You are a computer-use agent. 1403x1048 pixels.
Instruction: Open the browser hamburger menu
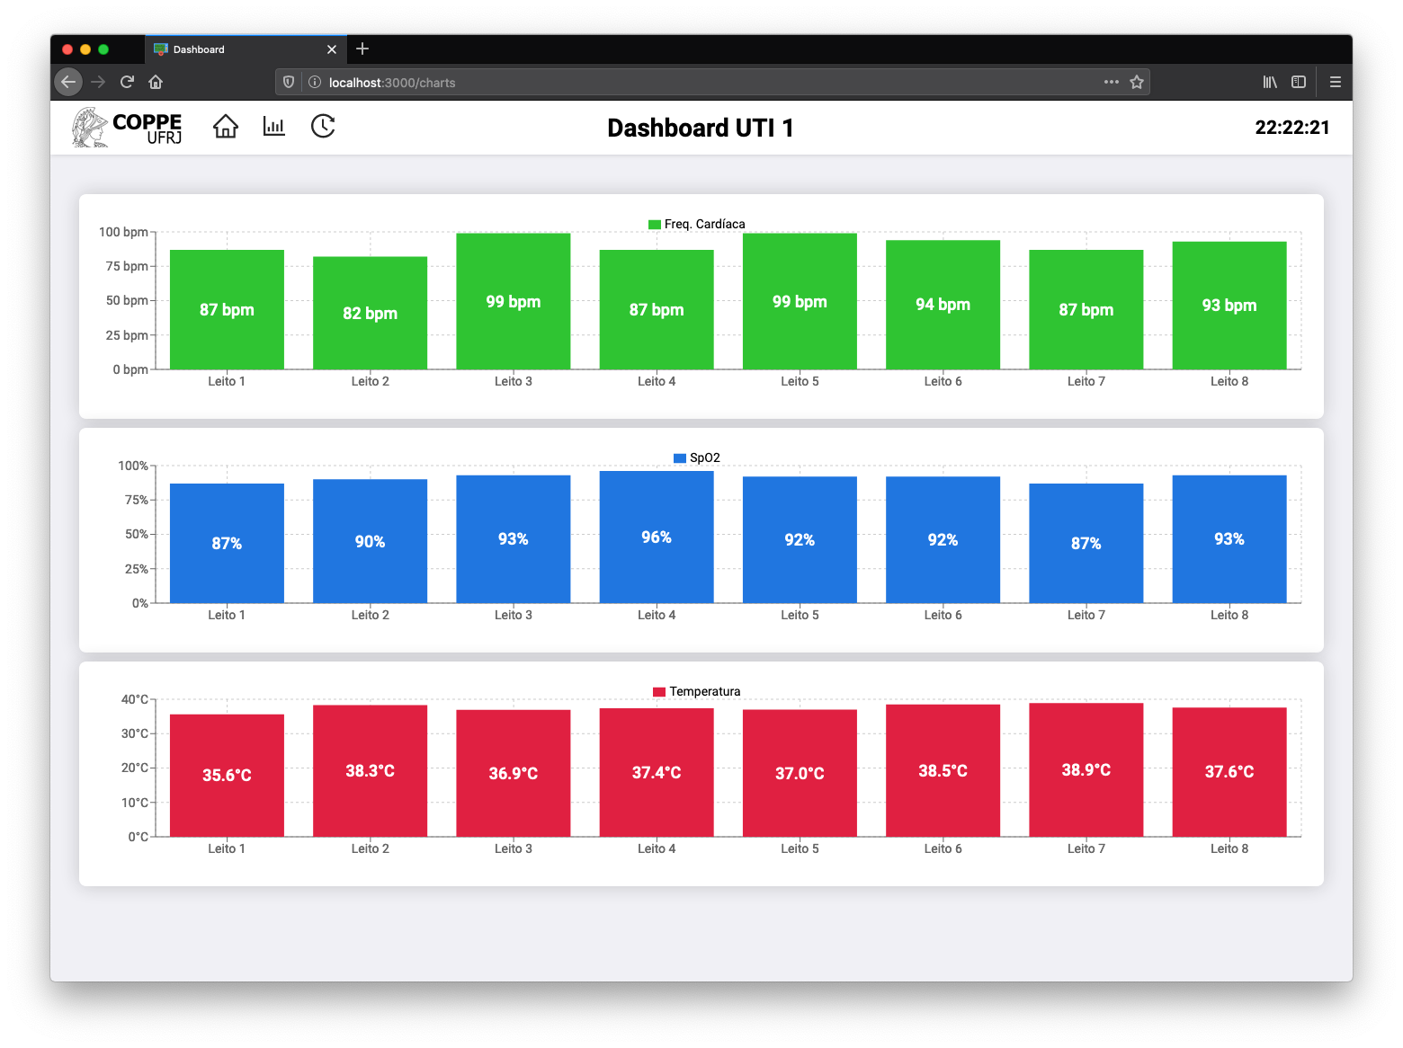1336,82
